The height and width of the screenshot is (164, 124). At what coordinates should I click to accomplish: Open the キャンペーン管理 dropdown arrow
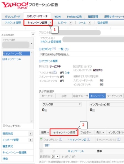[x=50, y=23]
